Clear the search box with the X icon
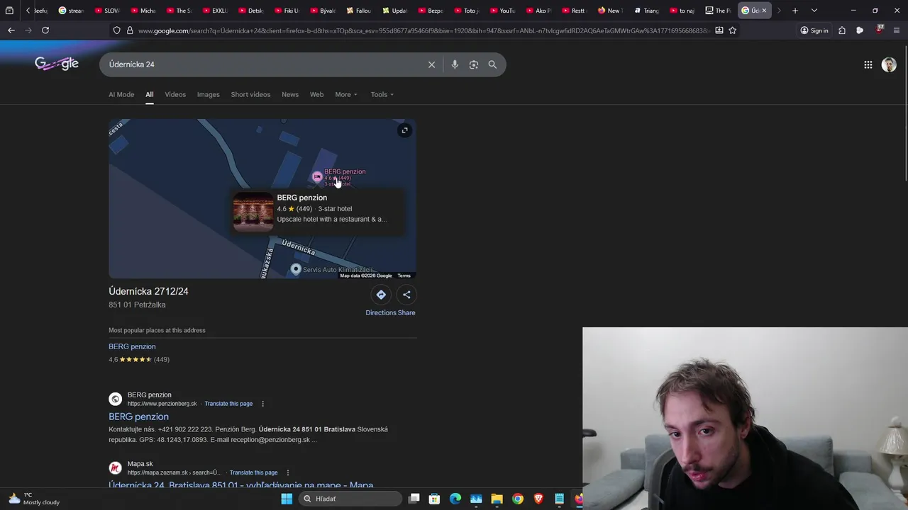Image resolution: width=908 pixels, height=510 pixels. click(x=431, y=64)
